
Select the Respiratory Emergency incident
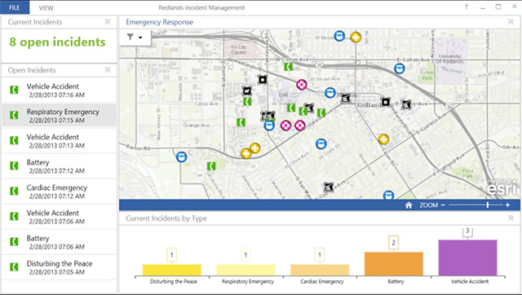(x=60, y=116)
